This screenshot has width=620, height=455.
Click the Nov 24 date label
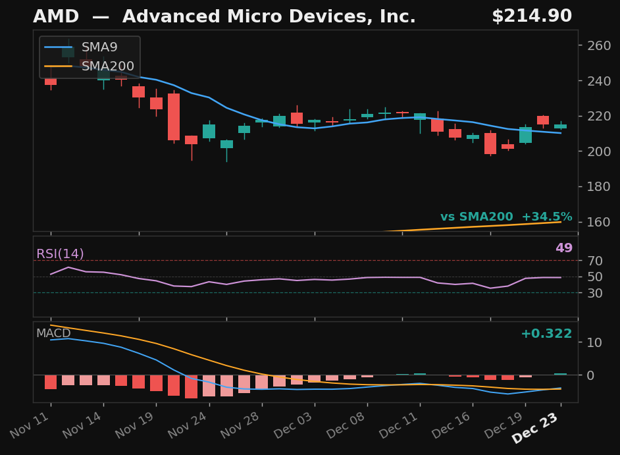(188, 425)
